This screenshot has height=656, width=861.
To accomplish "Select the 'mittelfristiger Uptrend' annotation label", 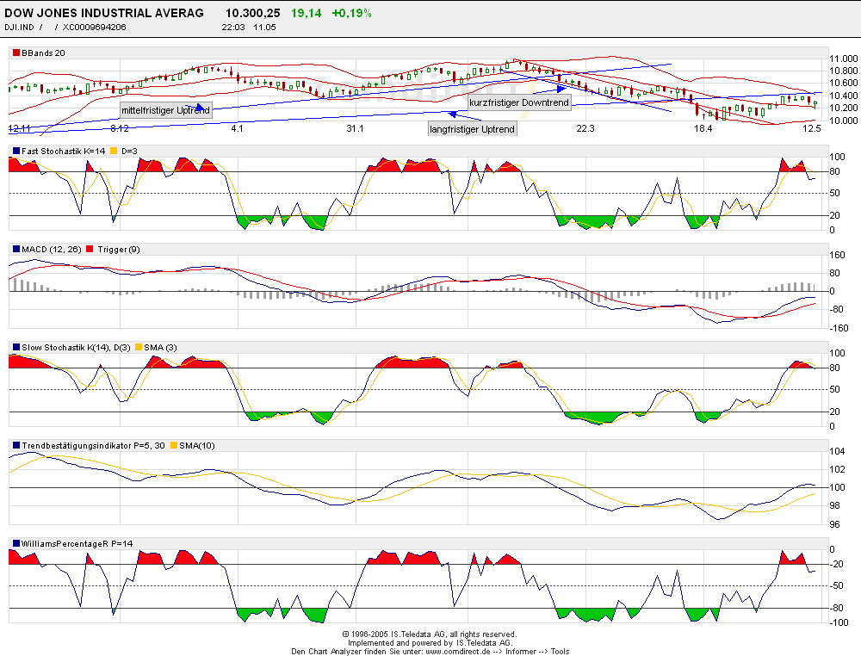I will tap(164, 110).
